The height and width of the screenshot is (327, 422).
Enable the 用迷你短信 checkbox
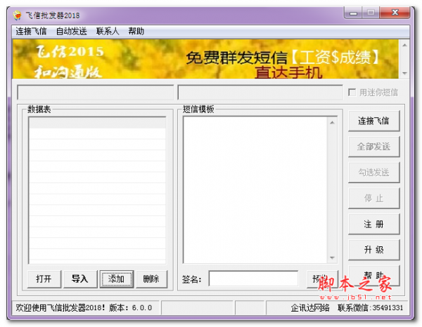pos(352,93)
